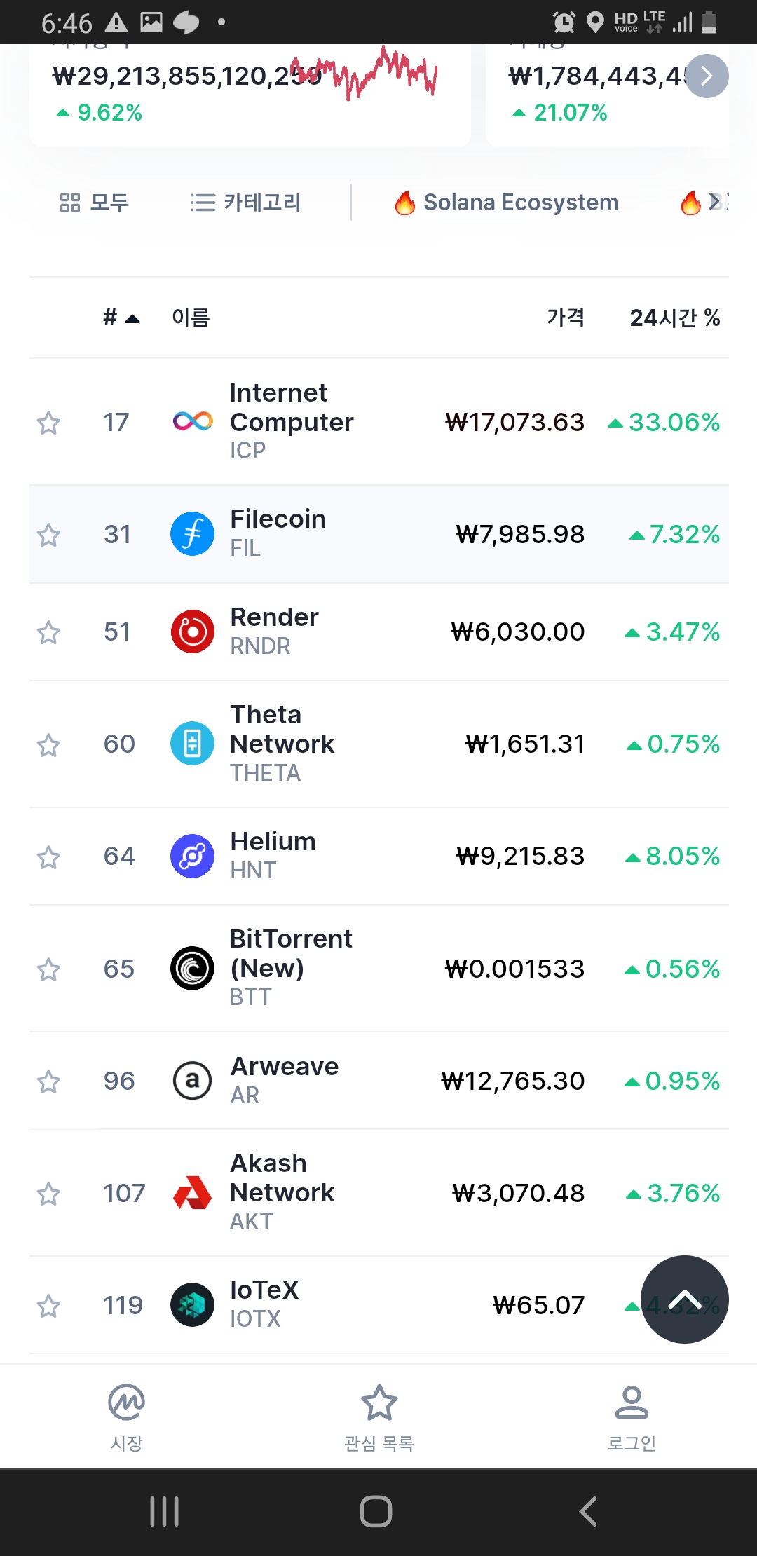Tap the Android home button
Image resolution: width=757 pixels, height=1556 pixels.
coord(376,1511)
